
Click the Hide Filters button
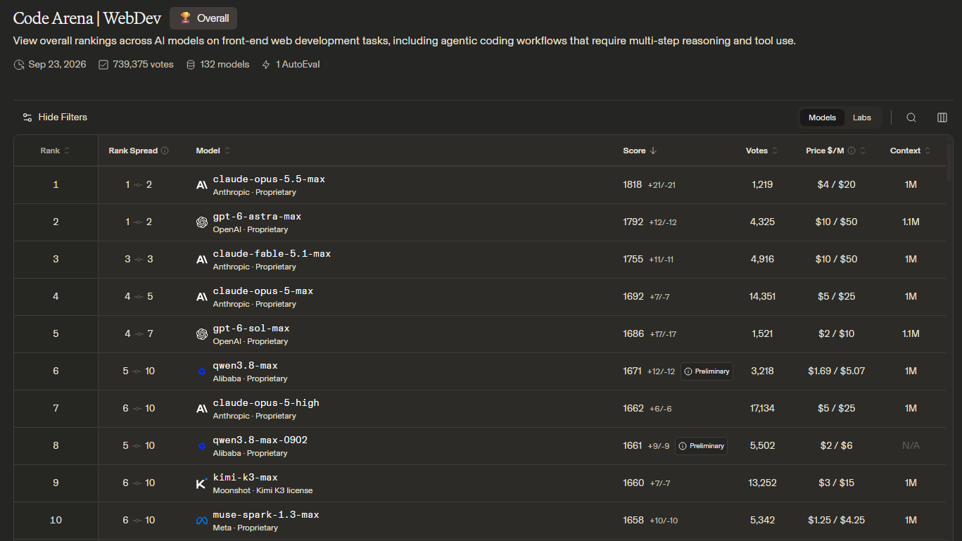[x=55, y=117]
